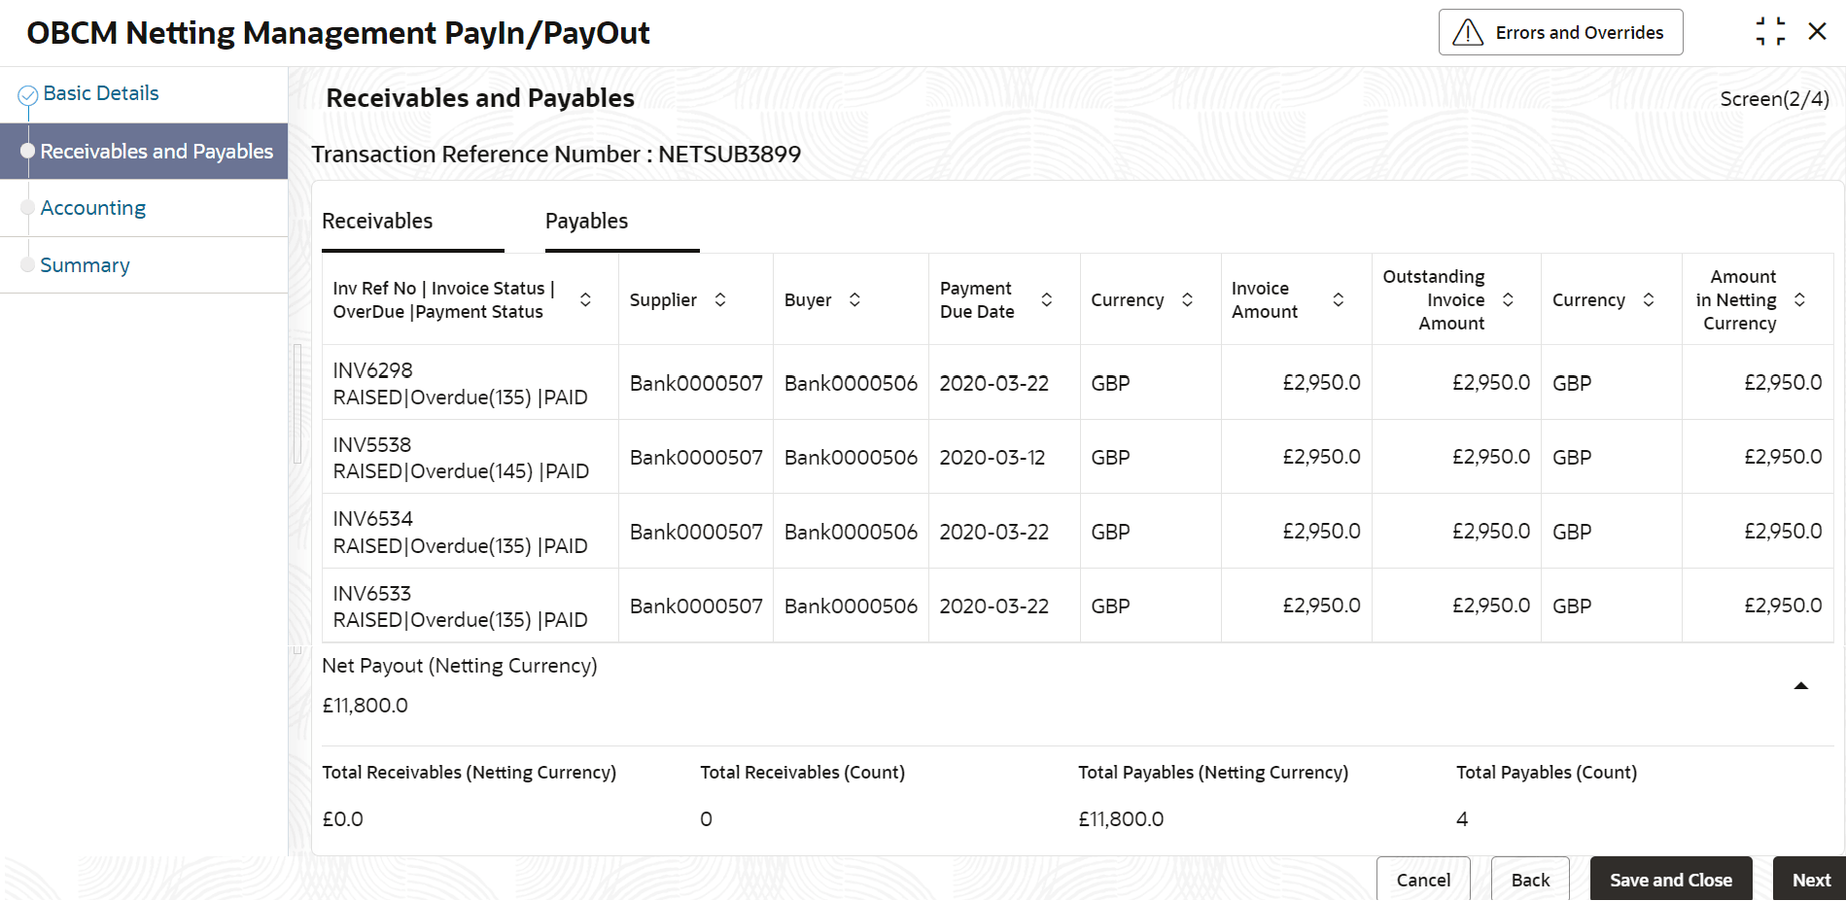Sort by the Supplier column sort icon
Viewport: 1846px width, 901px height.
pyautogui.click(x=720, y=299)
